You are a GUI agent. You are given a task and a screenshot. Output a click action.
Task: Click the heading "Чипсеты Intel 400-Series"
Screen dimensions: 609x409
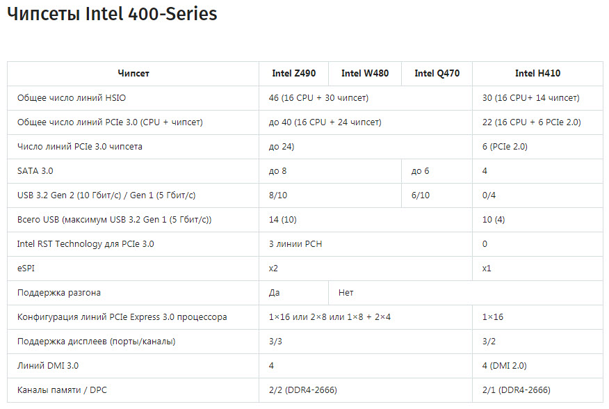click(112, 15)
